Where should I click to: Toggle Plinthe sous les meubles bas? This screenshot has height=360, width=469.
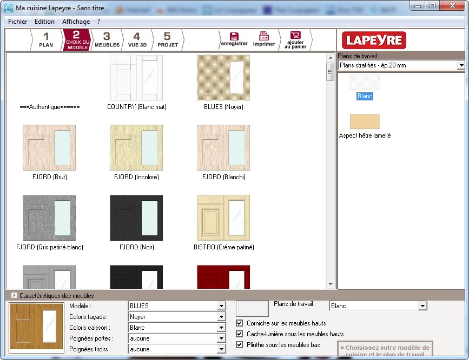tap(240, 345)
